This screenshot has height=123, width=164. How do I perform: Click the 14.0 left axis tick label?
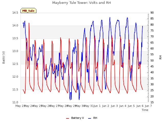(x=15, y=26)
